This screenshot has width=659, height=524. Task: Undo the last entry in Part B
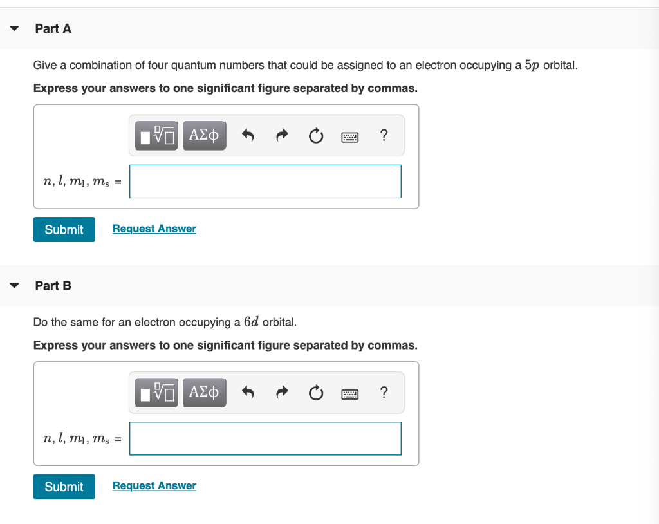click(x=248, y=392)
